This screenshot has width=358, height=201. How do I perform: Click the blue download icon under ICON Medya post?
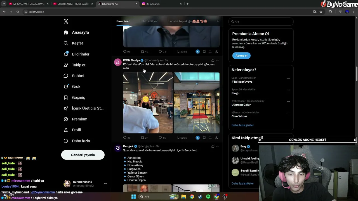point(197,138)
